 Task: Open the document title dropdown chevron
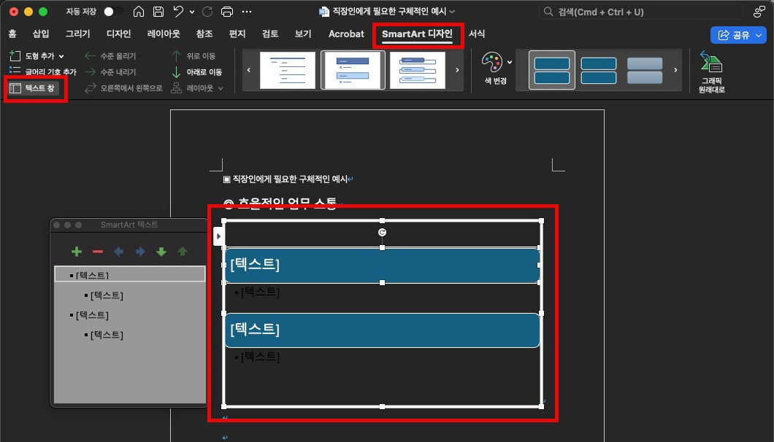(x=452, y=12)
